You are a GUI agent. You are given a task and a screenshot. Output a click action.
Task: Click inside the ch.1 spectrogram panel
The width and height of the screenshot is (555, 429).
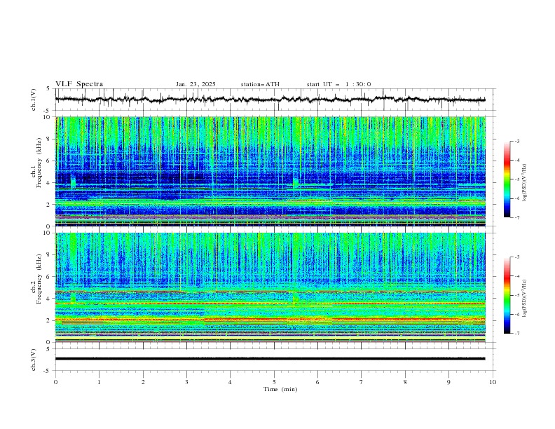coord(270,171)
